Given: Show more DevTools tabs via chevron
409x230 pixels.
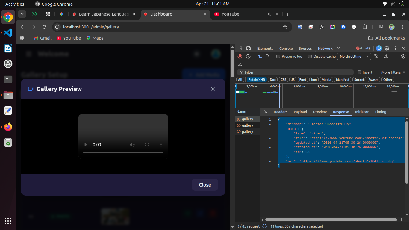Looking at the screenshot, I should [339, 48].
